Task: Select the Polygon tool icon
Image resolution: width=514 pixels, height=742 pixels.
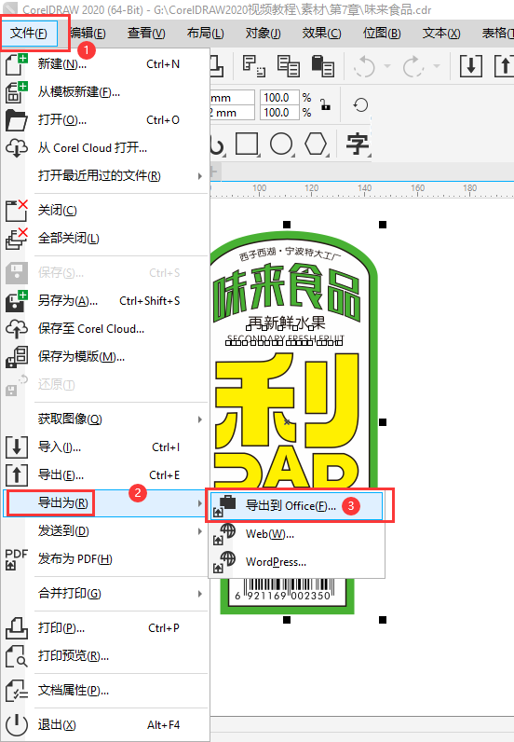Action: point(316,144)
